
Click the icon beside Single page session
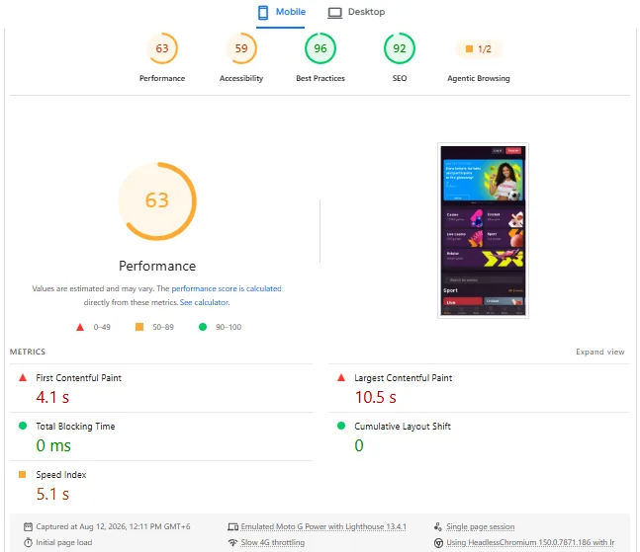click(438, 526)
